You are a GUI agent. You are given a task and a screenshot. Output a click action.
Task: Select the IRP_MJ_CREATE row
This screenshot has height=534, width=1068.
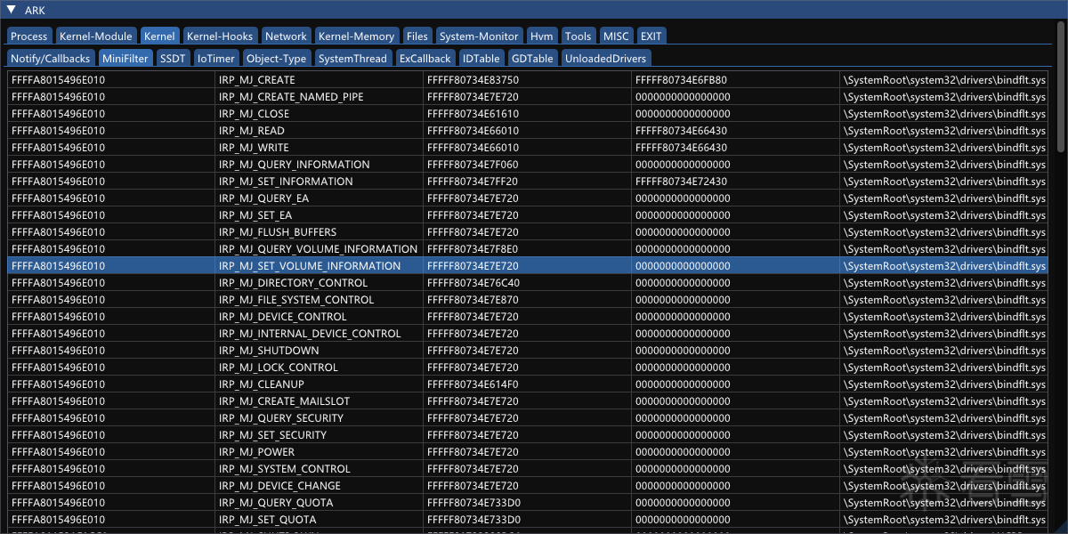[256, 80]
